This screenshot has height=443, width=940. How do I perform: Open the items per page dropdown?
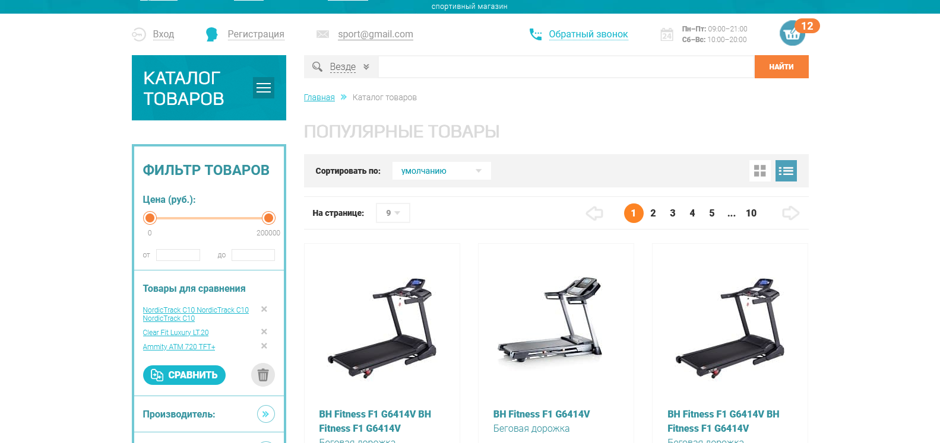393,213
